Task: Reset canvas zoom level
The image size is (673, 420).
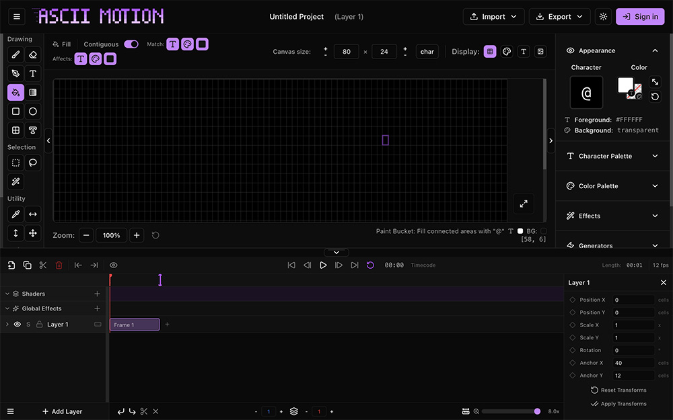Action: [x=155, y=235]
